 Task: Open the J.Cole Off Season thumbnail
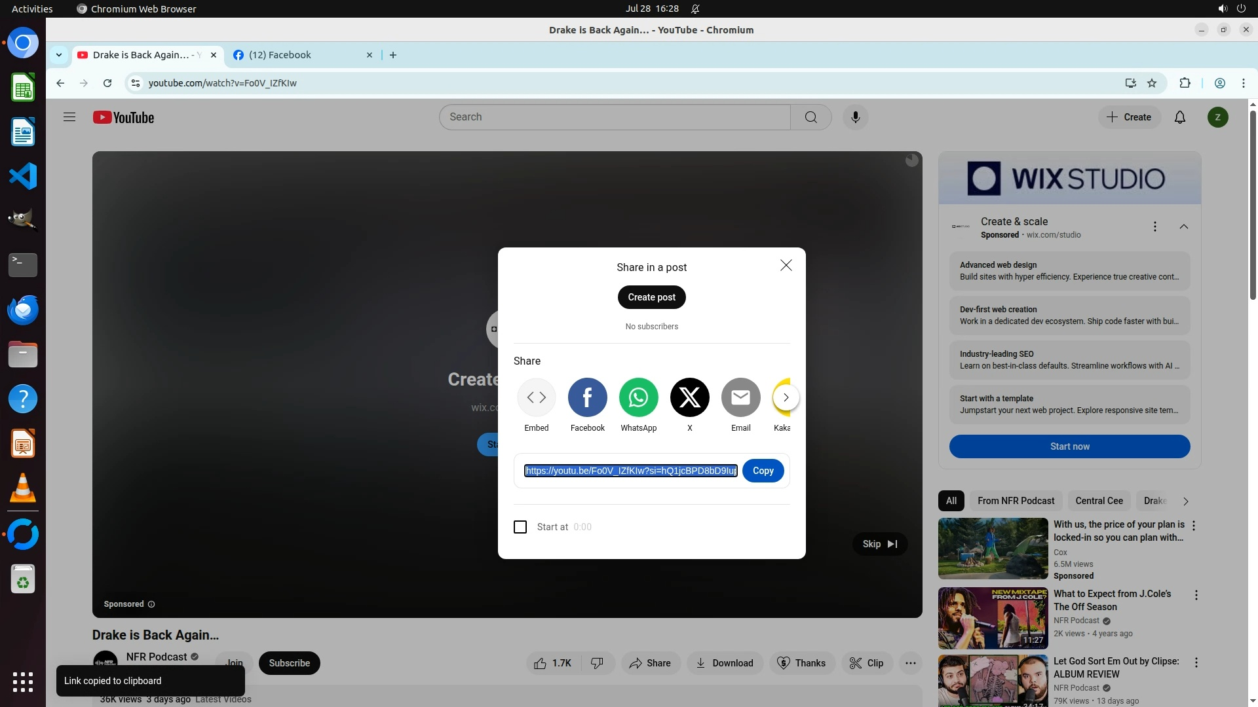[993, 617]
